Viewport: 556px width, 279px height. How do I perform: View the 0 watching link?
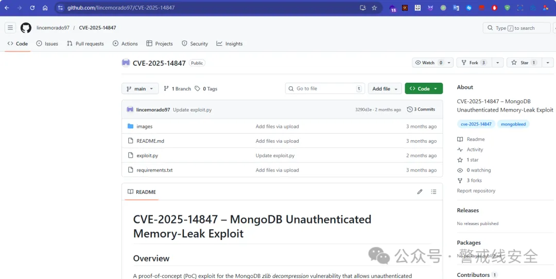[x=474, y=170]
